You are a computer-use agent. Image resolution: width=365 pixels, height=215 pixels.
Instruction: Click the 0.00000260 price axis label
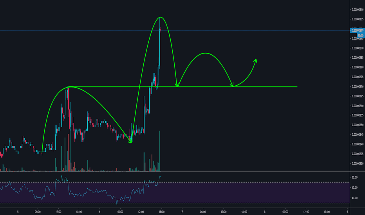[x=357, y=106]
